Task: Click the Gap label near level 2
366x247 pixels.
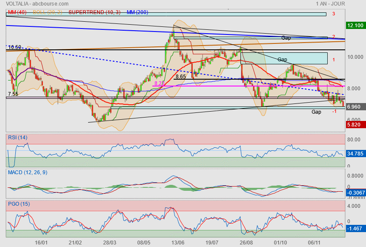Action: 286,37
